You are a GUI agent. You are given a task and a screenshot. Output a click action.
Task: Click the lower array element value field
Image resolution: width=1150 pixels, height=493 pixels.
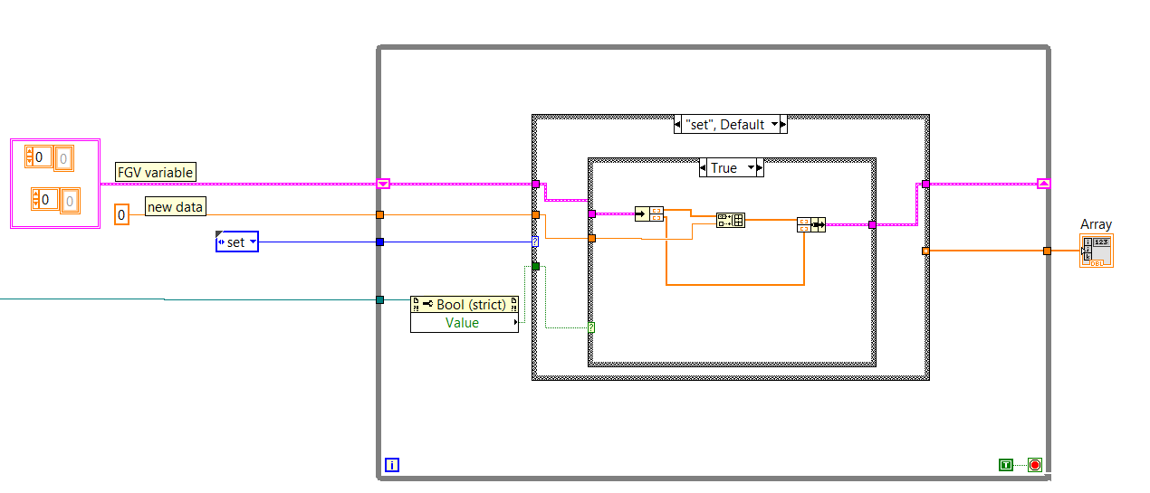72,199
